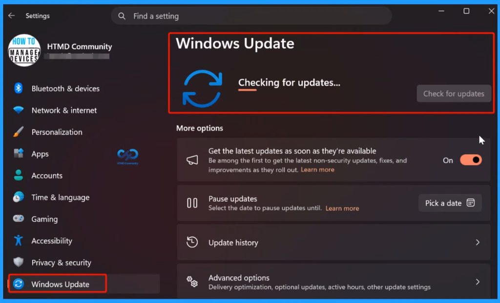This screenshot has width=500, height=303.
Task: Click the Bluetooth icon in sidebar
Action: point(18,88)
